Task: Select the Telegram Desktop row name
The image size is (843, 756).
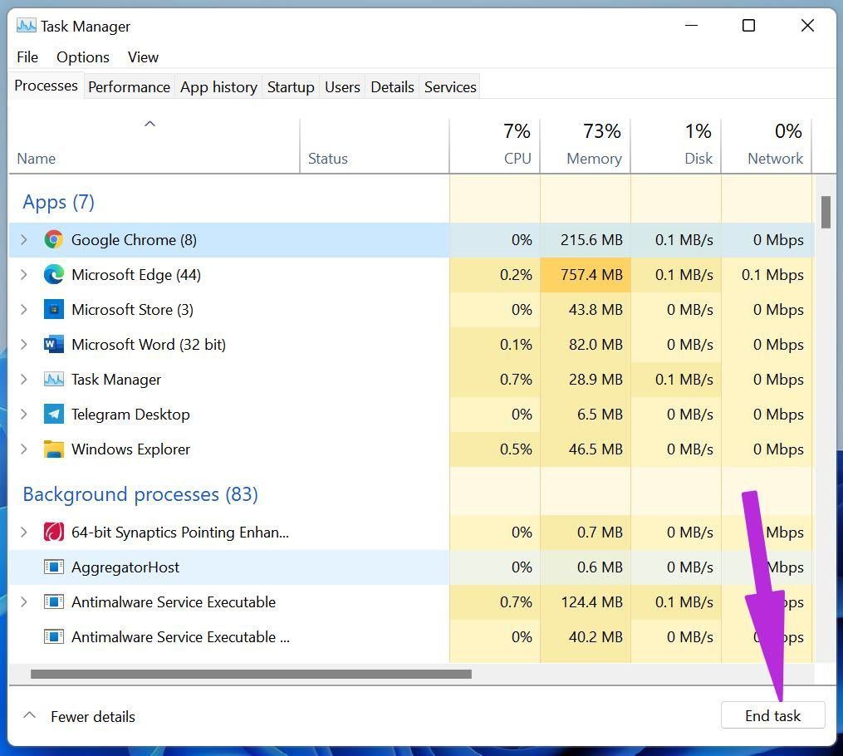Action: pos(130,415)
